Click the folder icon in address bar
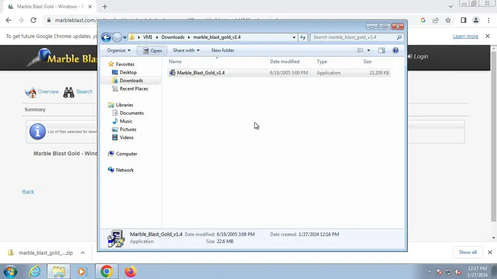The height and width of the screenshot is (279, 497). (x=132, y=37)
